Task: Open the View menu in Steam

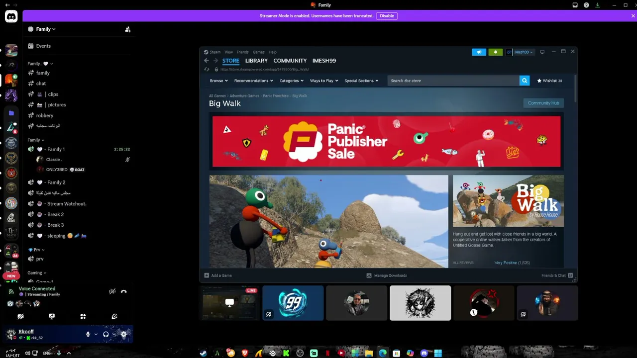Action: (x=228, y=52)
